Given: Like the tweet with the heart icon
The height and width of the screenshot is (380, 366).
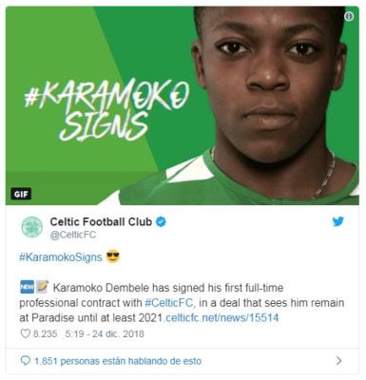Looking at the screenshot, I should tap(25, 333).
